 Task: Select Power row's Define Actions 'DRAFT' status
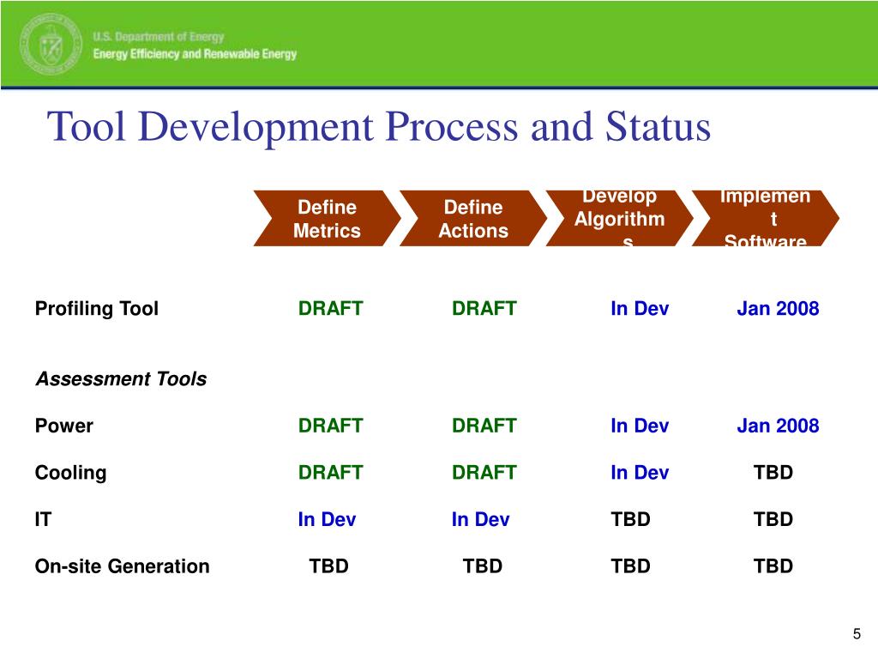click(x=484, y=426)
